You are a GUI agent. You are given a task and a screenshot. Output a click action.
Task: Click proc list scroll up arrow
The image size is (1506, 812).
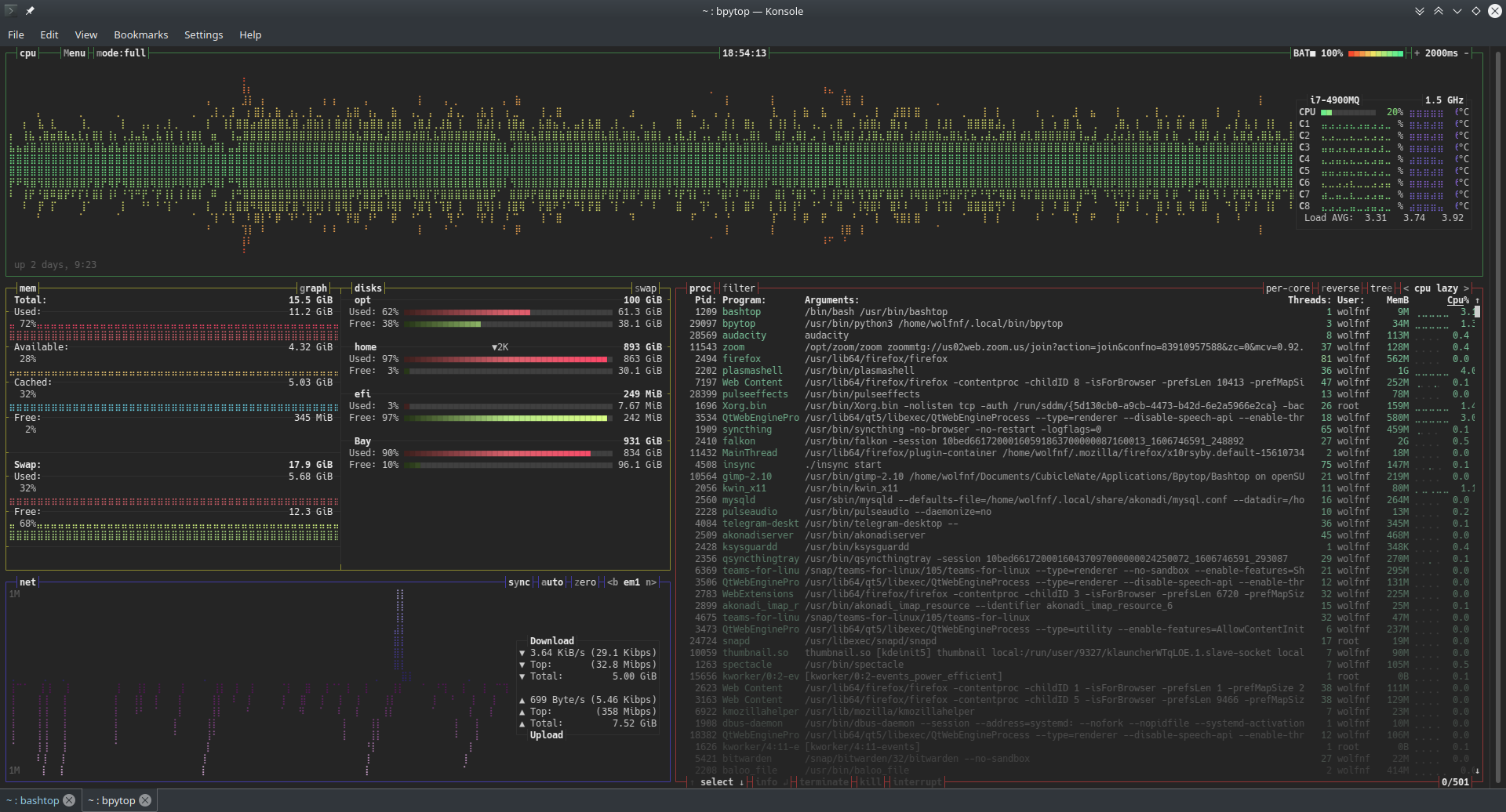click(1477, 300)
